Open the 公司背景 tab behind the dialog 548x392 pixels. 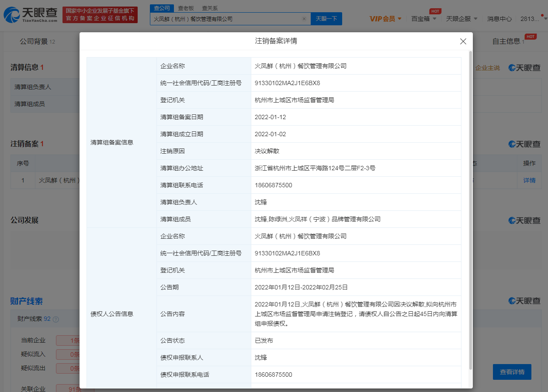[x=37, y=41]
